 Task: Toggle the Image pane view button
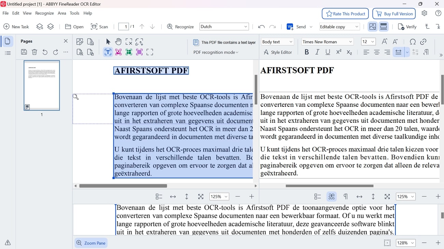coord(373,27)
